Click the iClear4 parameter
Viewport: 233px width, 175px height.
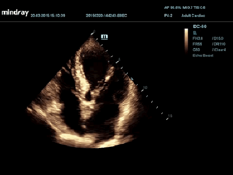[x=219, y=49]
